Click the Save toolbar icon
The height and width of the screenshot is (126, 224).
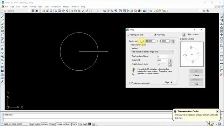(51, 11)
